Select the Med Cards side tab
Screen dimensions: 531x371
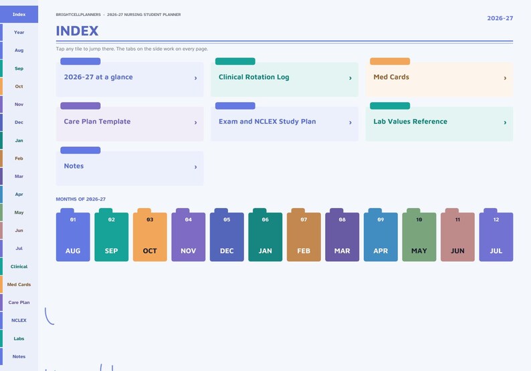[19, 284]
